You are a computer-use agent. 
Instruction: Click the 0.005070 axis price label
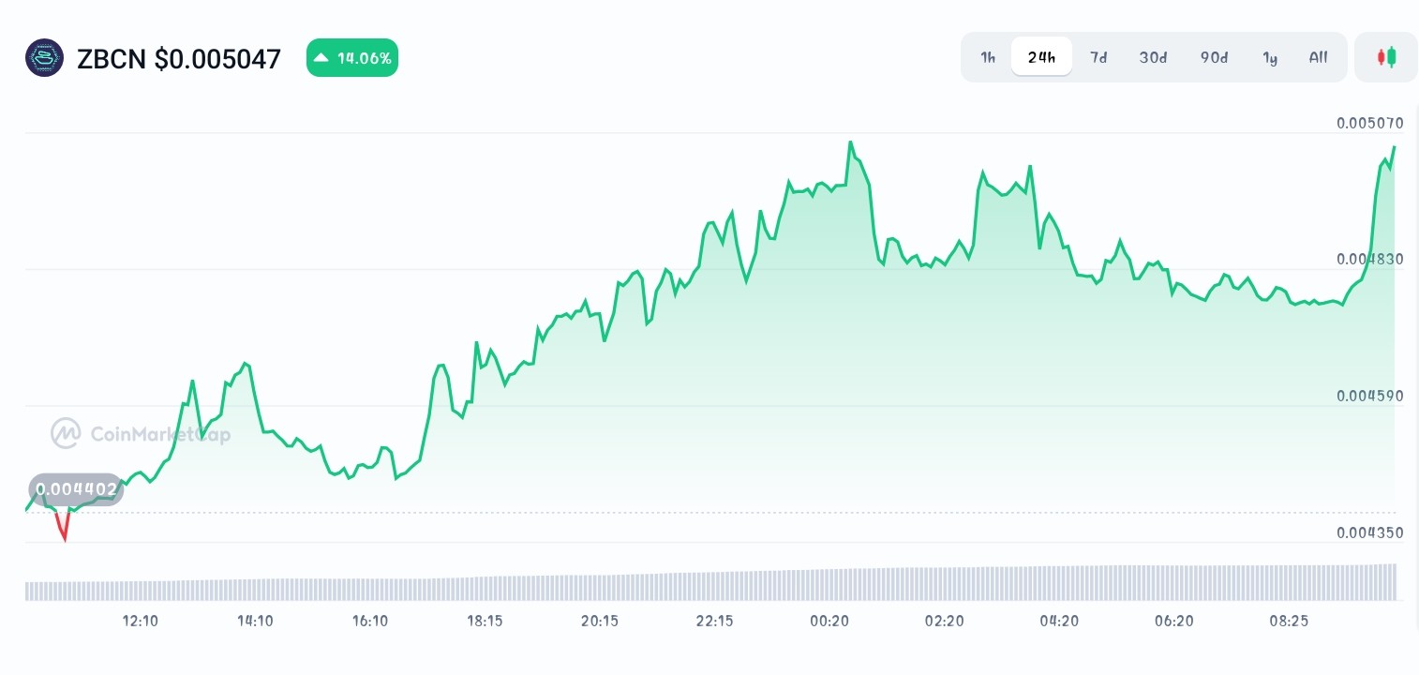[1369, 123]
